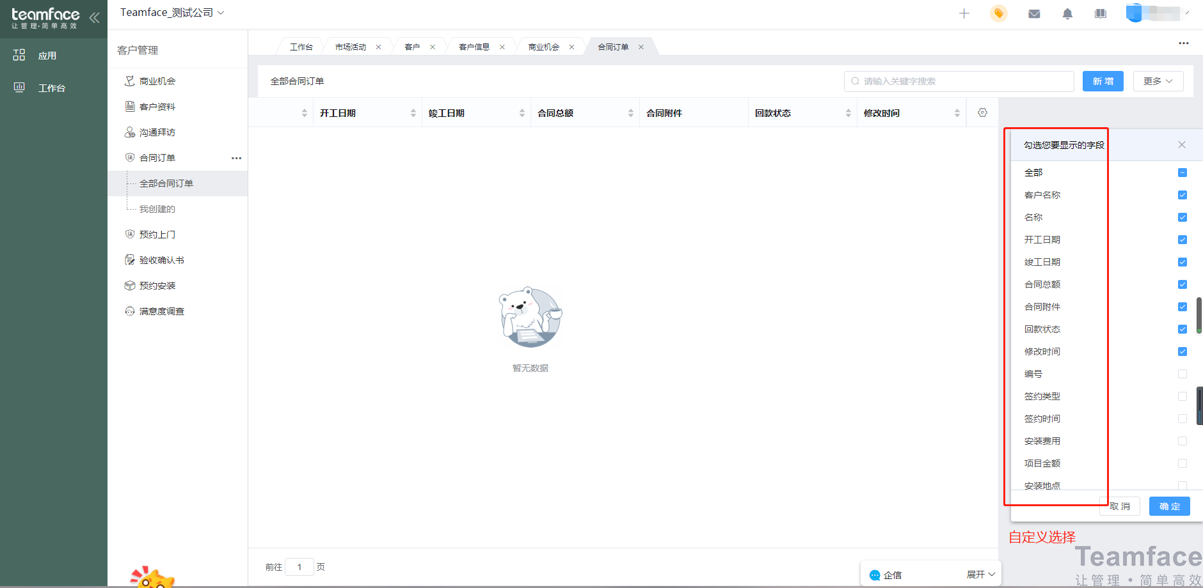Select 商业机会 in the left sidebar

(x=157, y=81)
